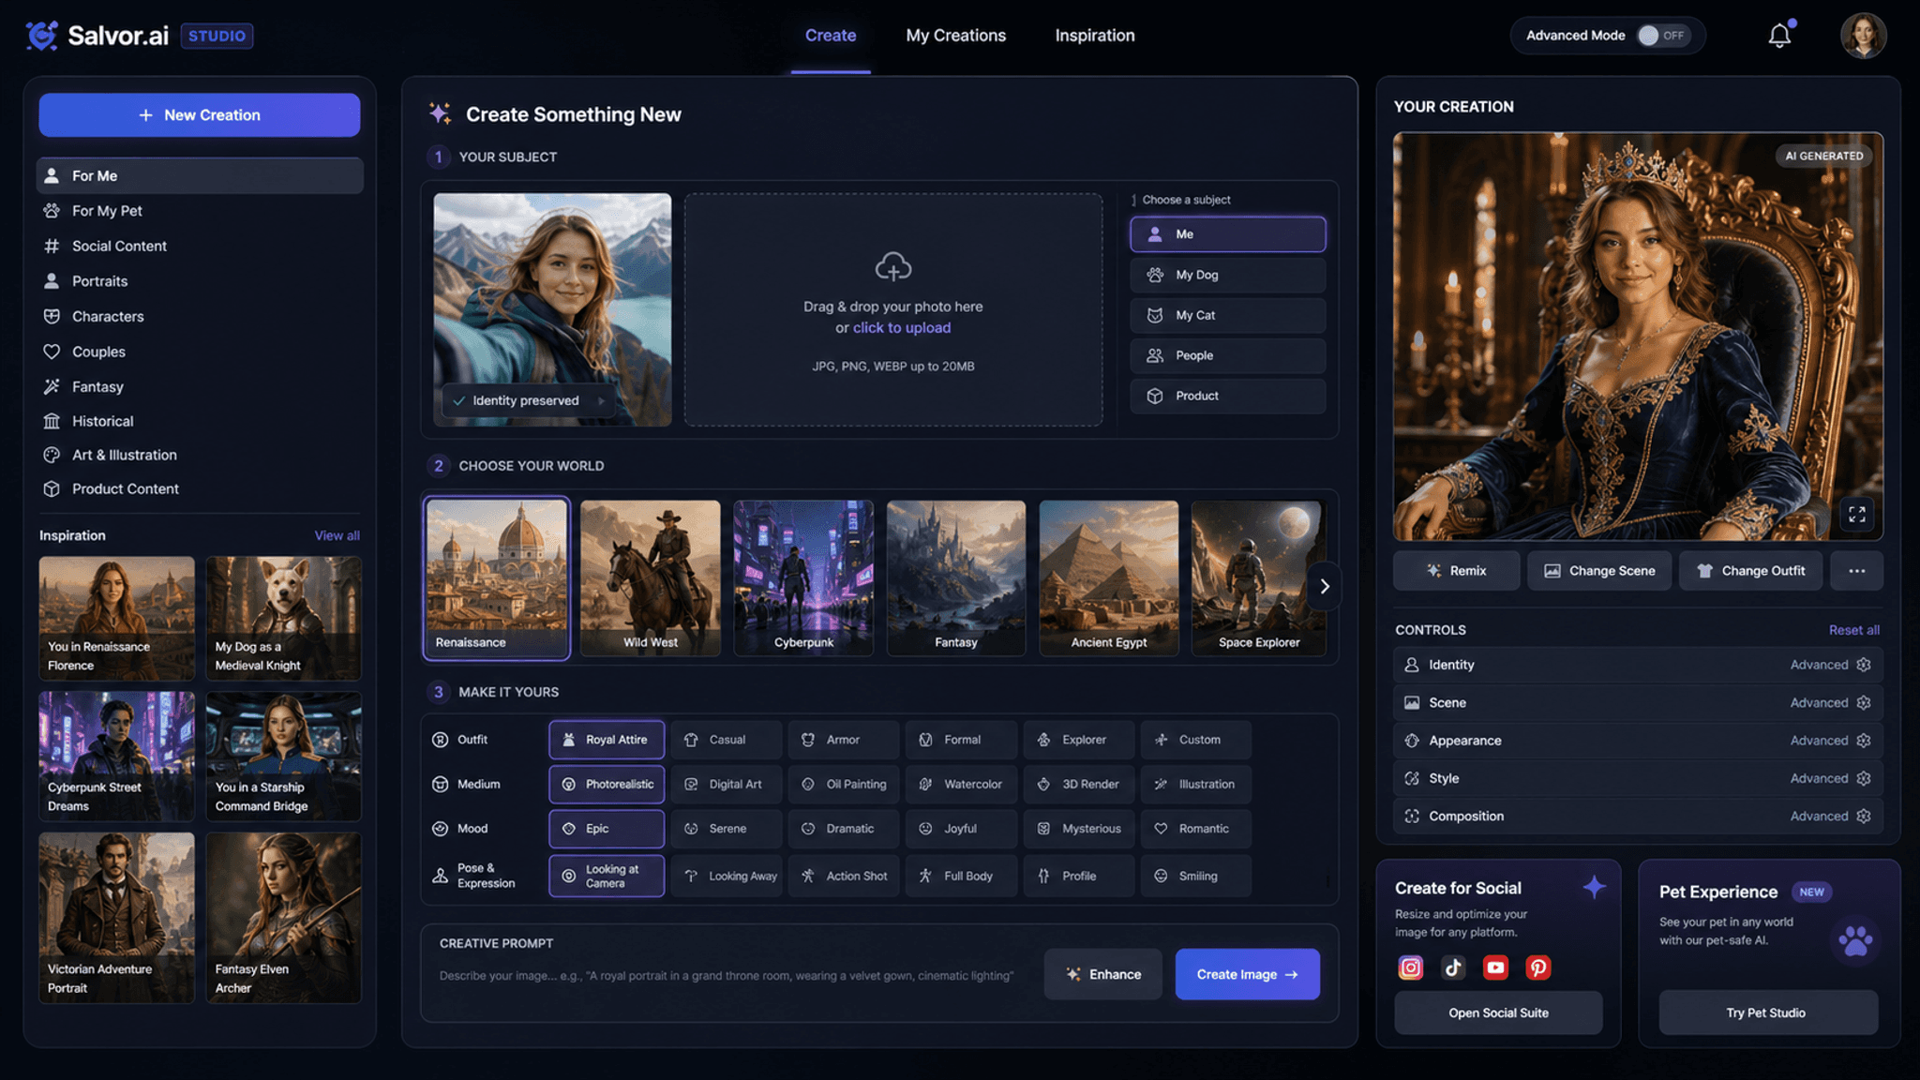Screen dimensions: 1920x1080
Task: Click the click to upload link
Action: pos(901,327)
